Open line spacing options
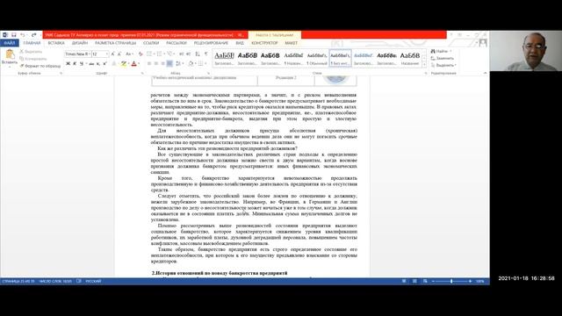Viewport: 562px width, 316px height. pos(179,63)
